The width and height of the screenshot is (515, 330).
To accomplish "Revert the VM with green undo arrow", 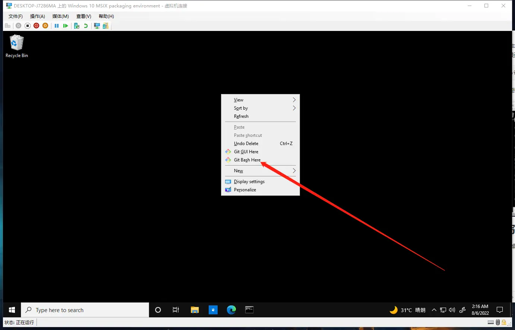I will tap(86, 26).
